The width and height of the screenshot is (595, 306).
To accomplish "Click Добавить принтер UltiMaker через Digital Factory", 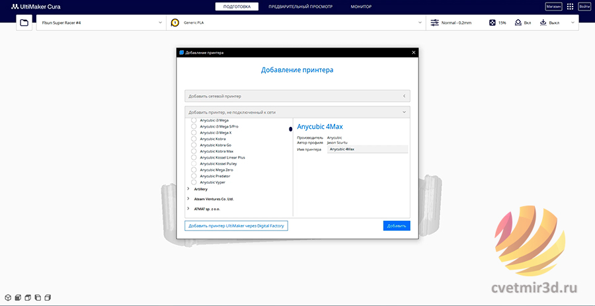I will (237, 225).
